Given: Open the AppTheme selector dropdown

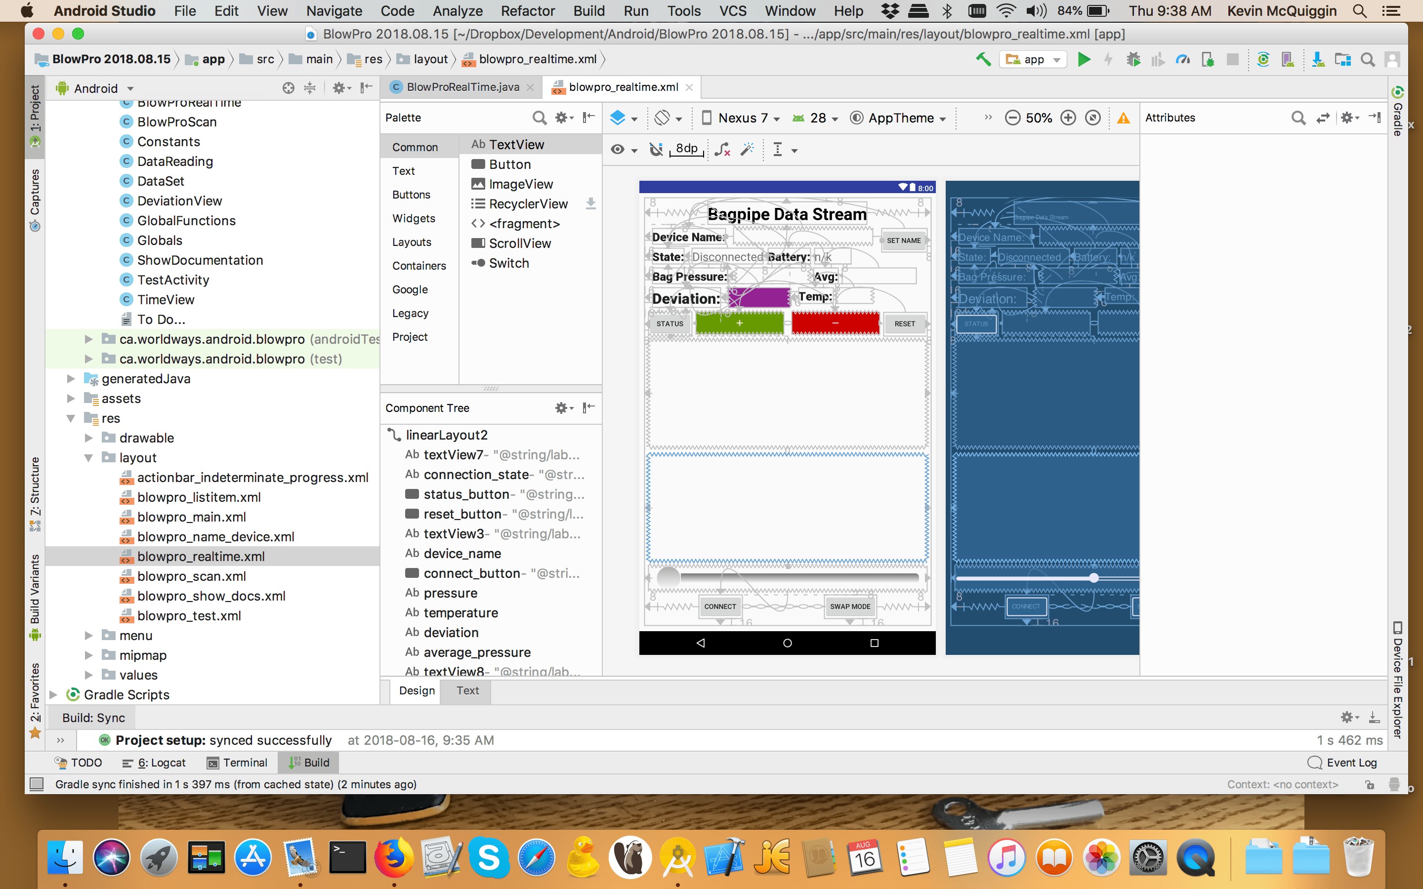Looking at the screenshot, I should [898, 118].
